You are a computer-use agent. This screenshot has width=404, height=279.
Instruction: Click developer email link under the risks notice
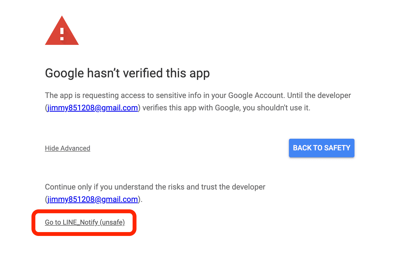(x=93, y=199)
